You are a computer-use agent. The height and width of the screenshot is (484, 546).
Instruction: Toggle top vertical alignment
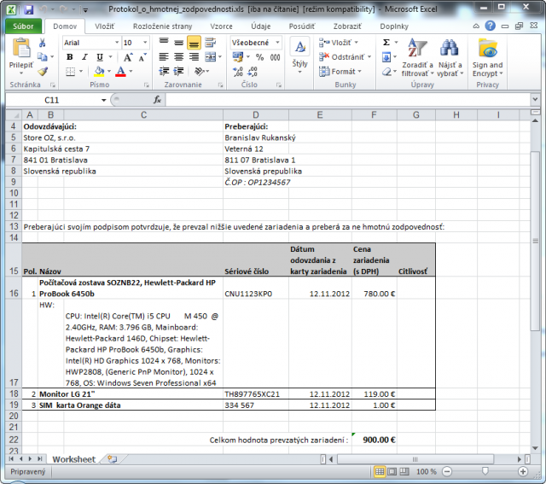tap(163, 43)
